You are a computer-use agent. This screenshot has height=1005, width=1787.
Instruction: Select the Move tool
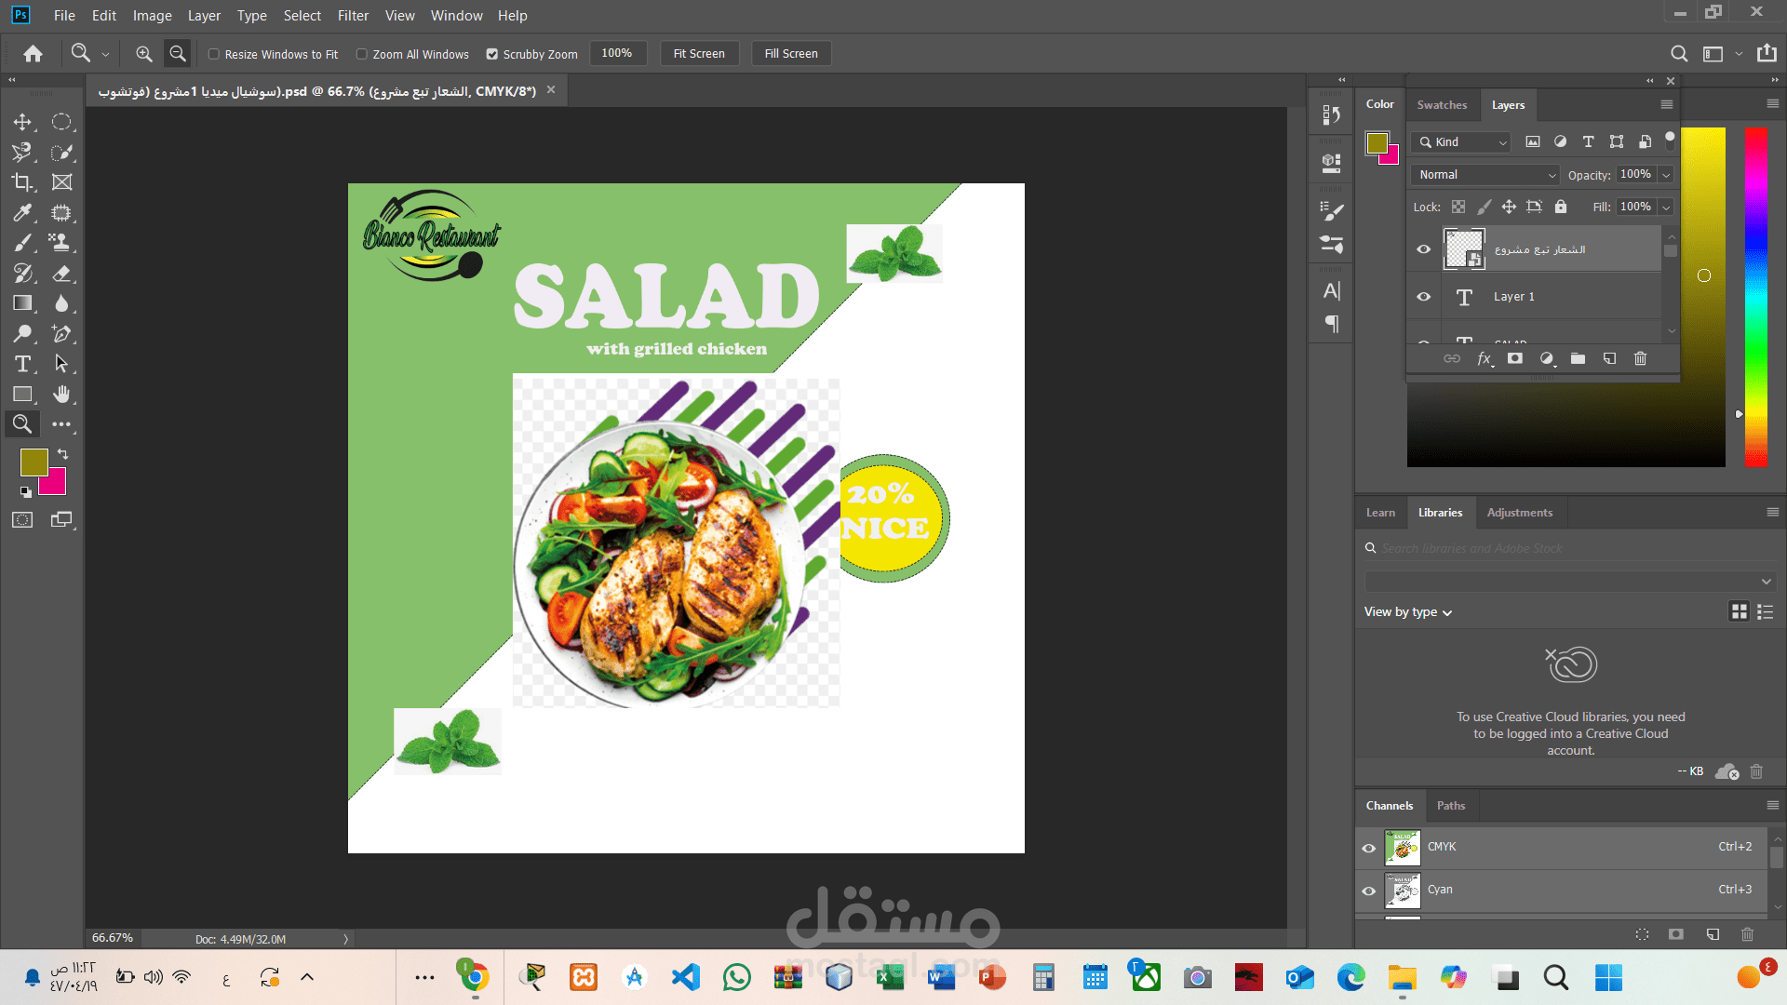click(22, 122)
